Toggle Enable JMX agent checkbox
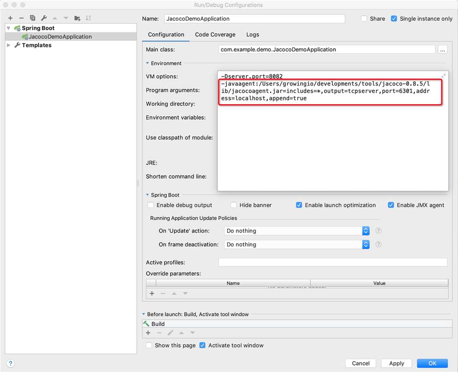The width and height of the screenshot is (458, 372). 391,205
